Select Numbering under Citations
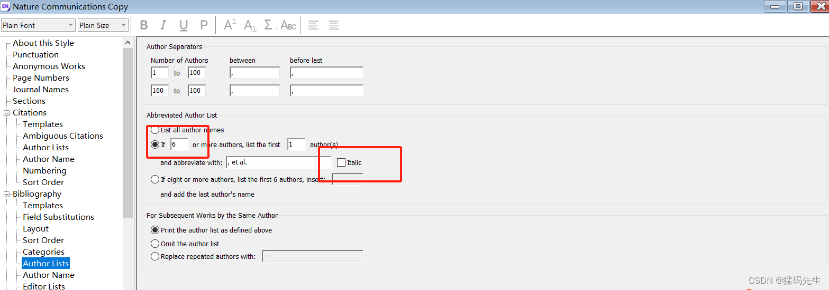This screenshot has height=290, width=829. point(44,171)
